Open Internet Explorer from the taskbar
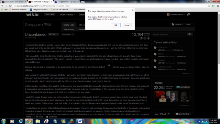This screenshot has width=220, height=124. click(21, 121)
